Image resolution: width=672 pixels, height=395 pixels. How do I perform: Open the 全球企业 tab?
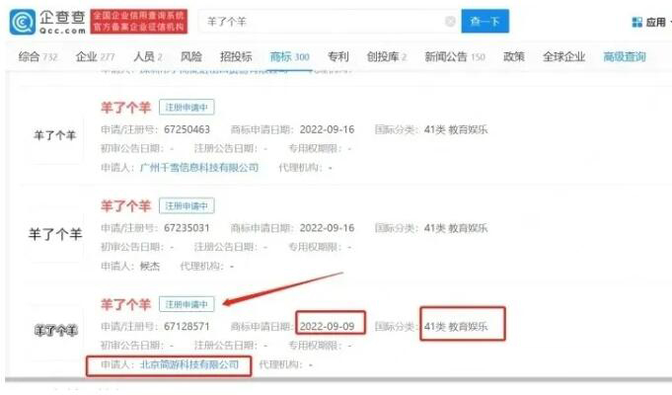coord(563,56)
